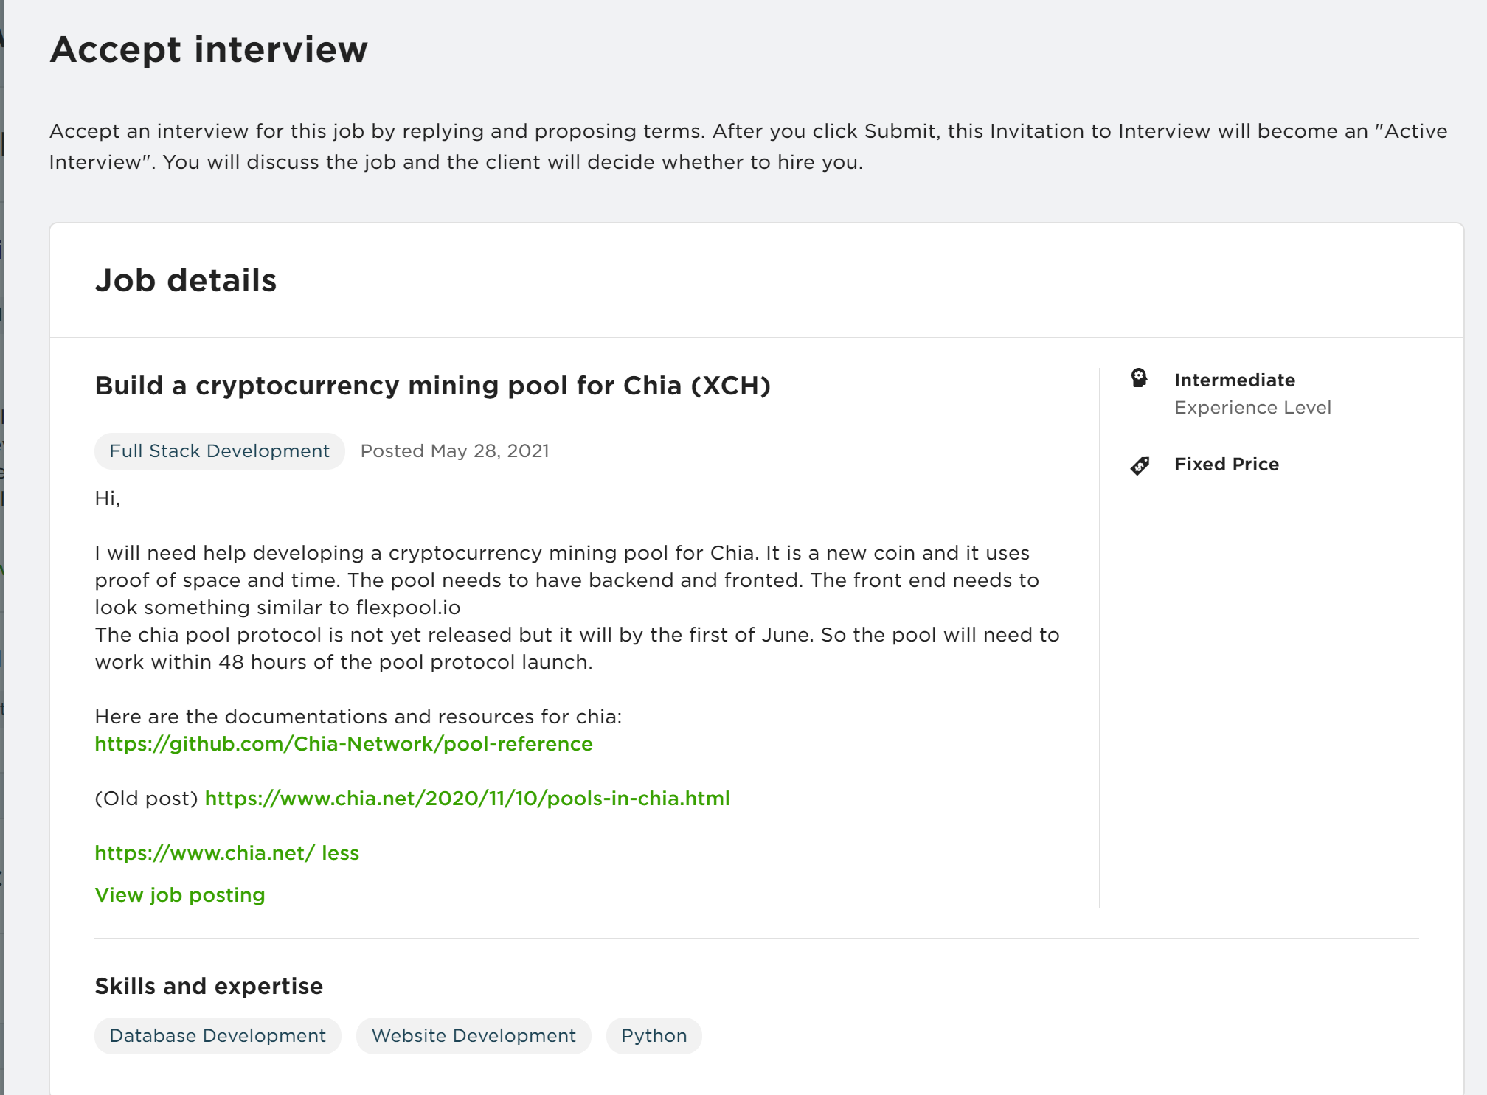Select the Python skill tag
This screenshot has width=1487, height=1095.
coord(654,1035)
